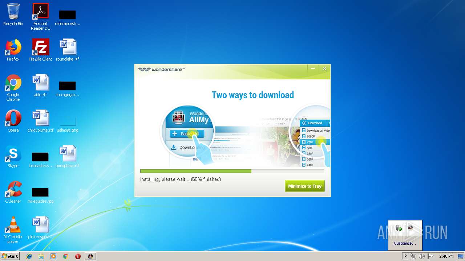
Task: Click the Two ways to download heading
Action: pyautogui.click(x=253, y=95)
